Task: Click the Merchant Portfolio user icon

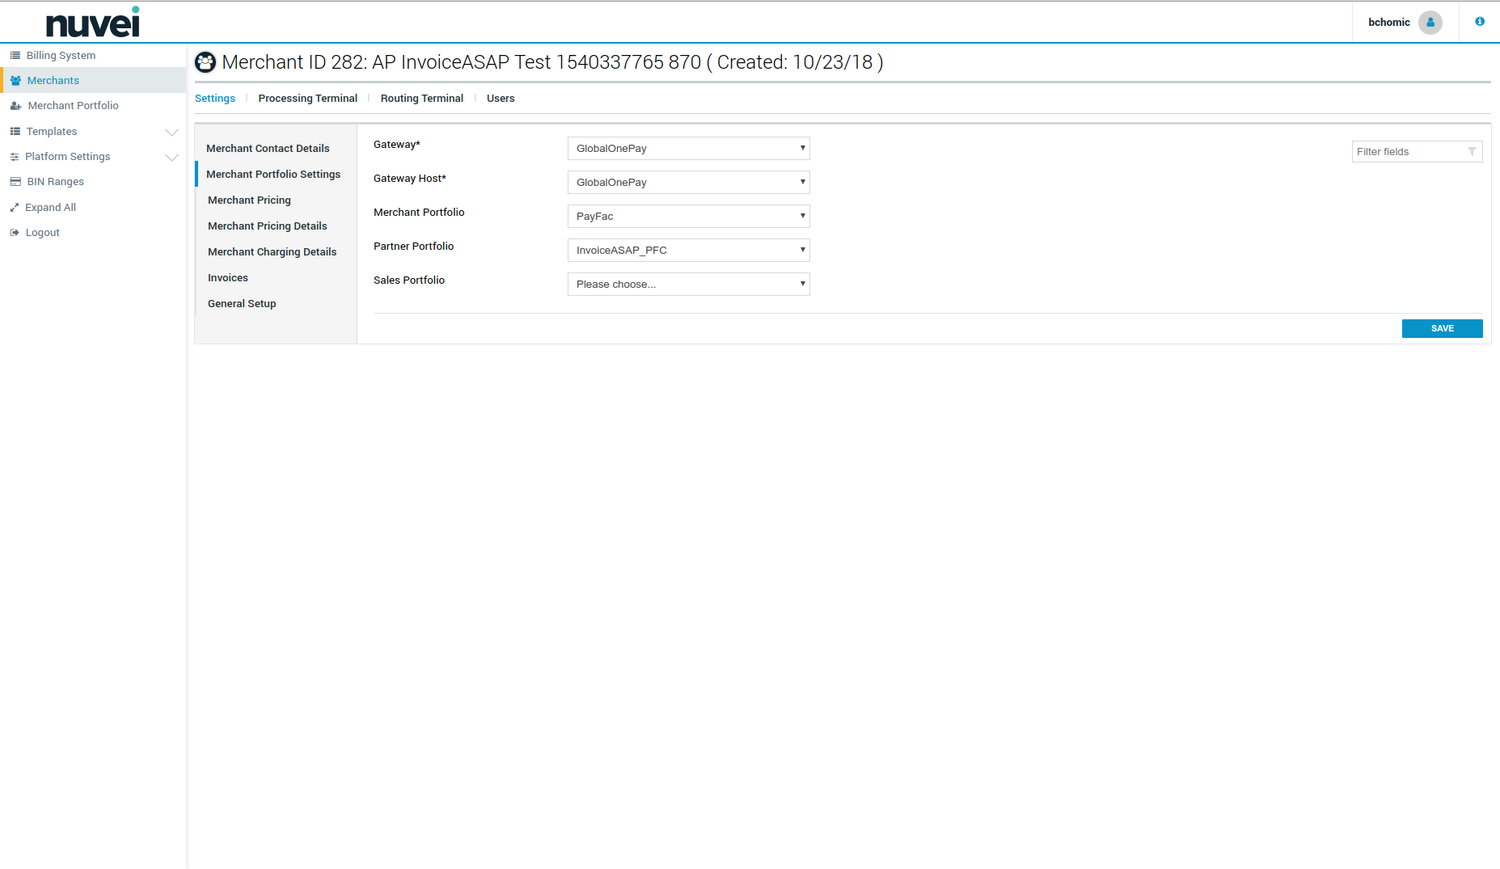Action: pyautogui.click(x=15, y=106)
